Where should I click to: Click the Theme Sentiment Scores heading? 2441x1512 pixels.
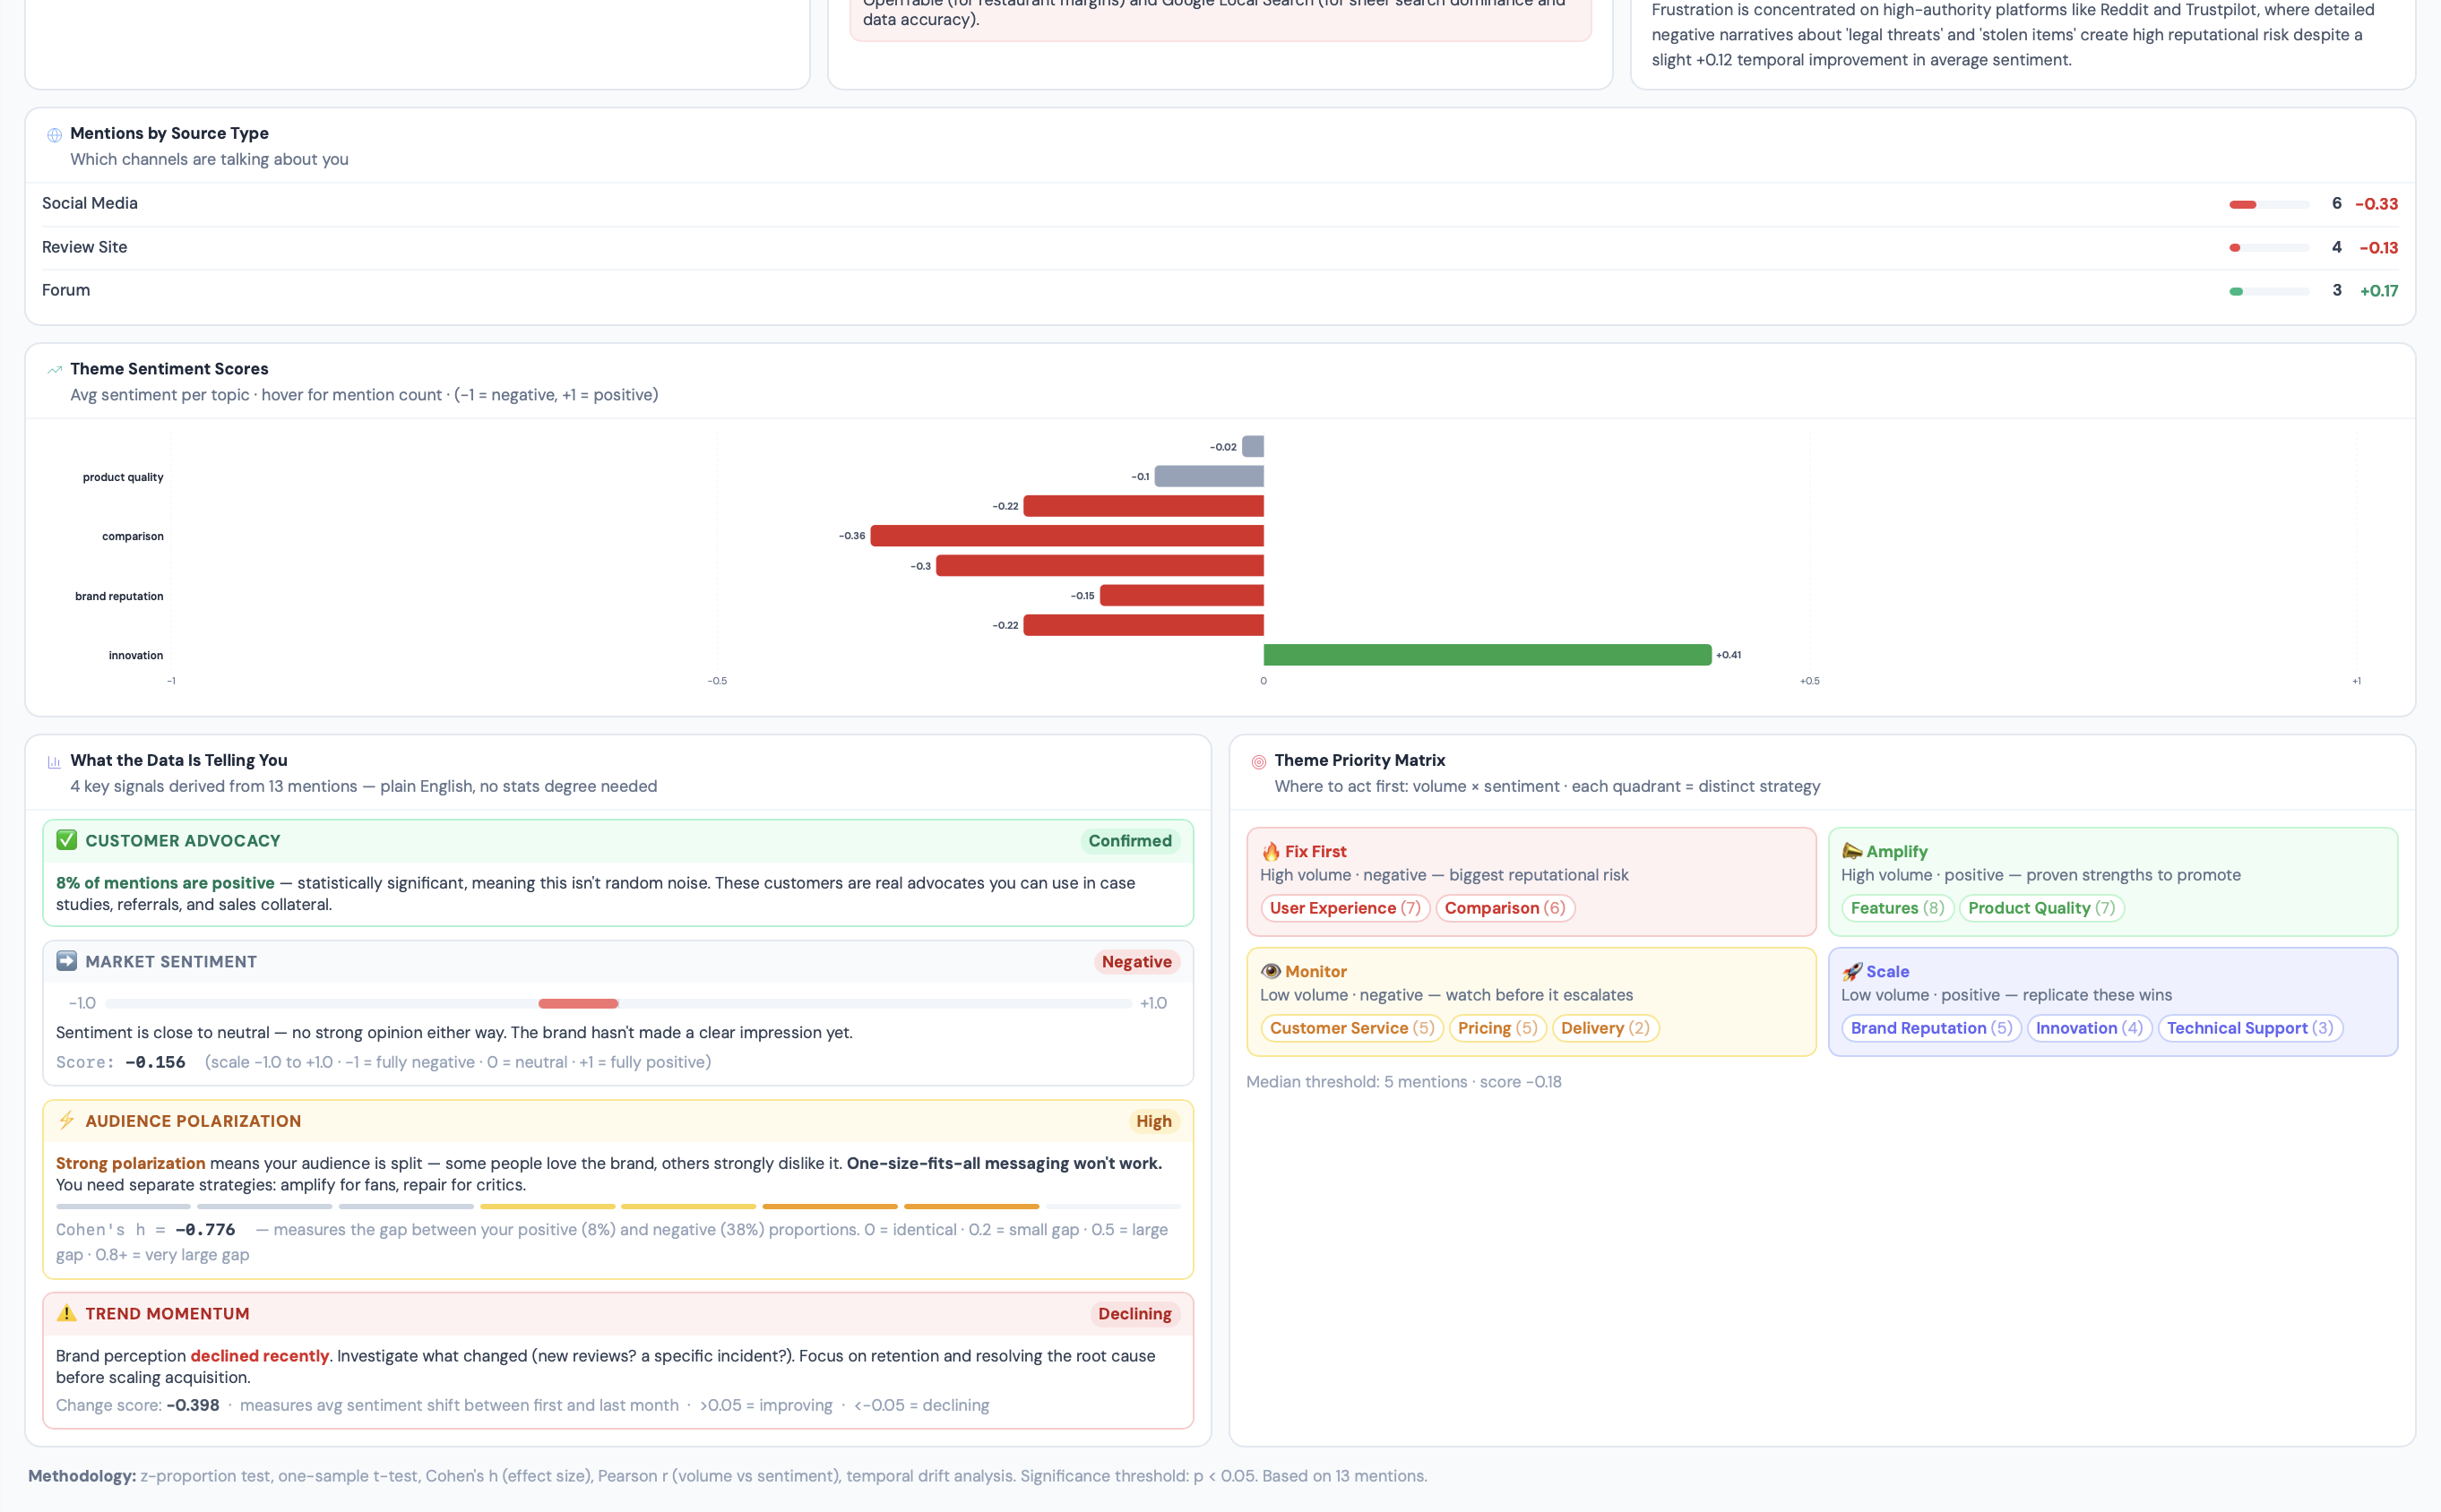[169, 369]
